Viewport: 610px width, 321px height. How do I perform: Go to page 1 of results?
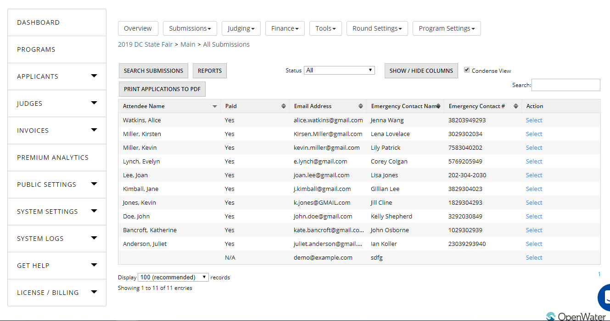(599, 274)
